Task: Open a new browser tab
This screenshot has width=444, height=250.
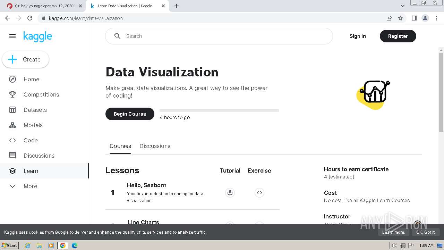Action: [x=177, y=6]
